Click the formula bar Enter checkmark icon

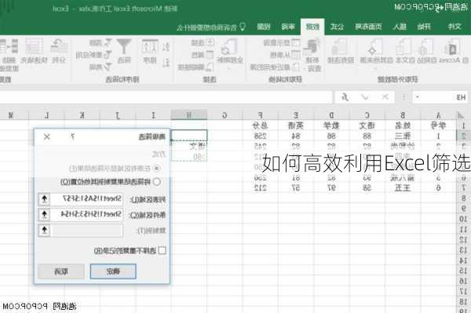[x=365, y=97]
